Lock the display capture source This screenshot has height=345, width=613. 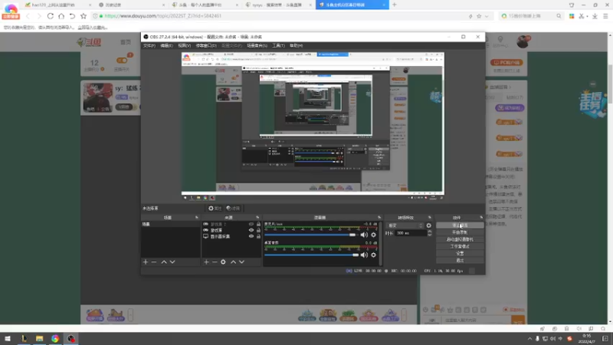pyautogui.click(x=258, y=236)
